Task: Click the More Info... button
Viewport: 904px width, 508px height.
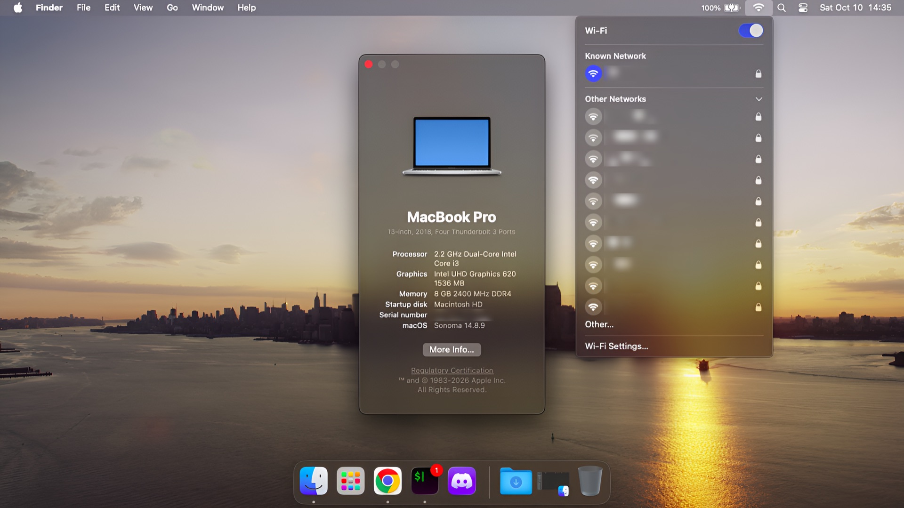Action: 452,349
